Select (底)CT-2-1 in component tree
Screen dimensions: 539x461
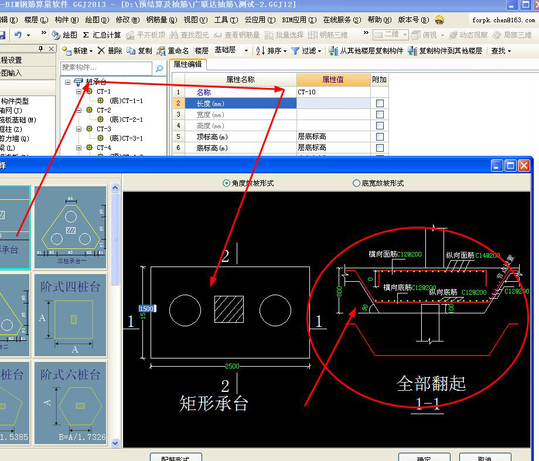126,119
